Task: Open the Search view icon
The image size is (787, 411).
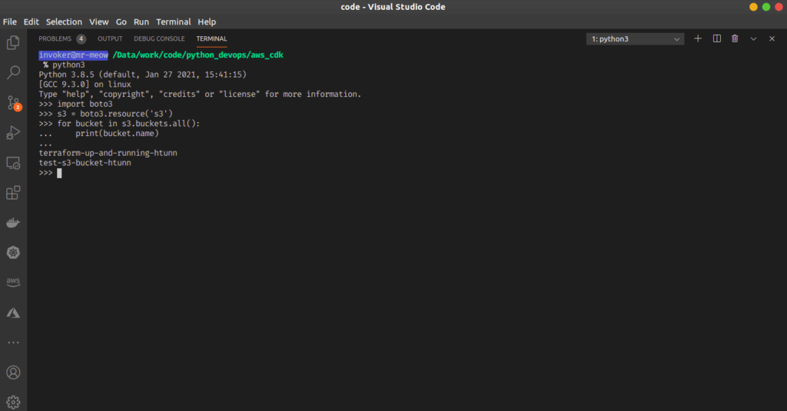Action: click(13, 72)
